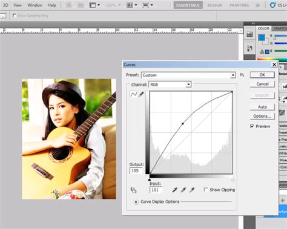The image size is (287, 229).
Task: Click the OK button in Curves
Action: [x=262, y=75]
